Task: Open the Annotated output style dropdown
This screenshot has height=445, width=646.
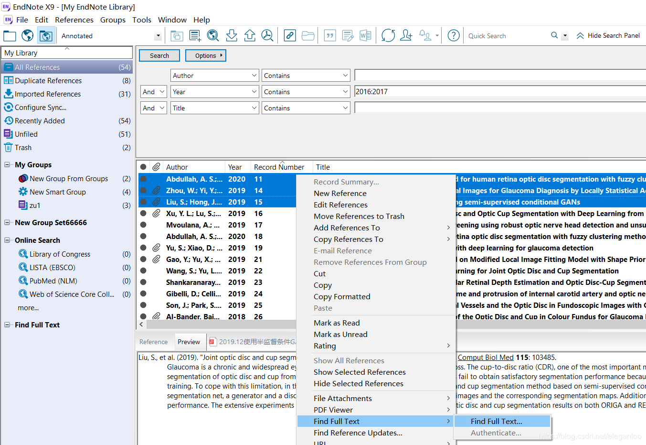Action: 158,36
